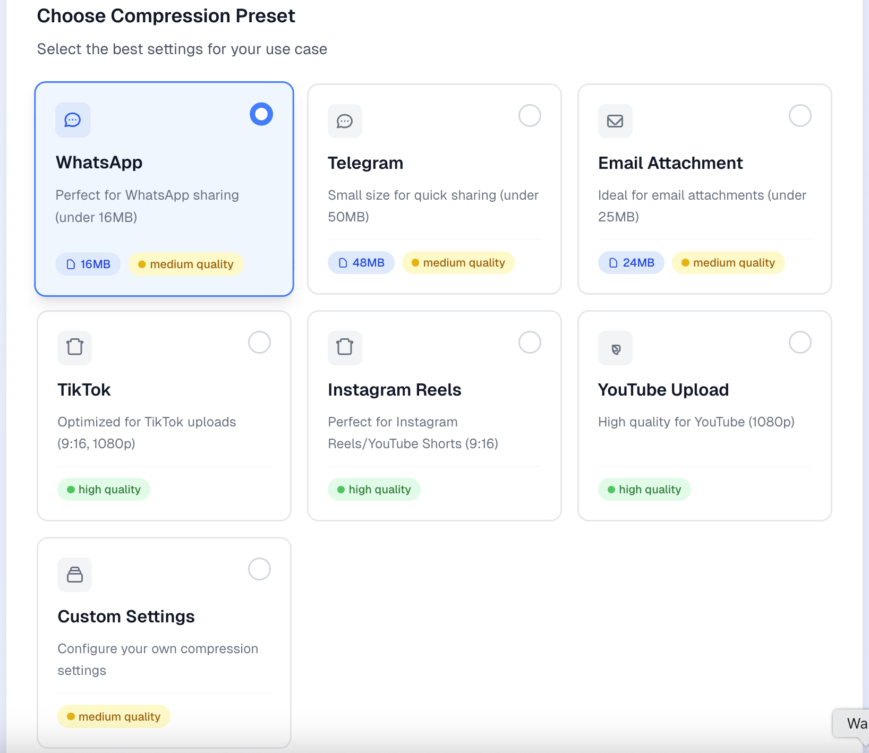Select the WhatsApp radio button
Screen dimensions: 869x753
261,114
